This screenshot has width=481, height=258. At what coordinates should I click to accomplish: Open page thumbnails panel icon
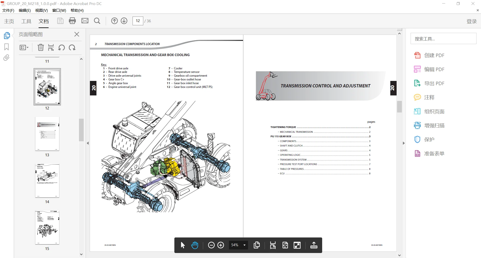coord(7,36)
